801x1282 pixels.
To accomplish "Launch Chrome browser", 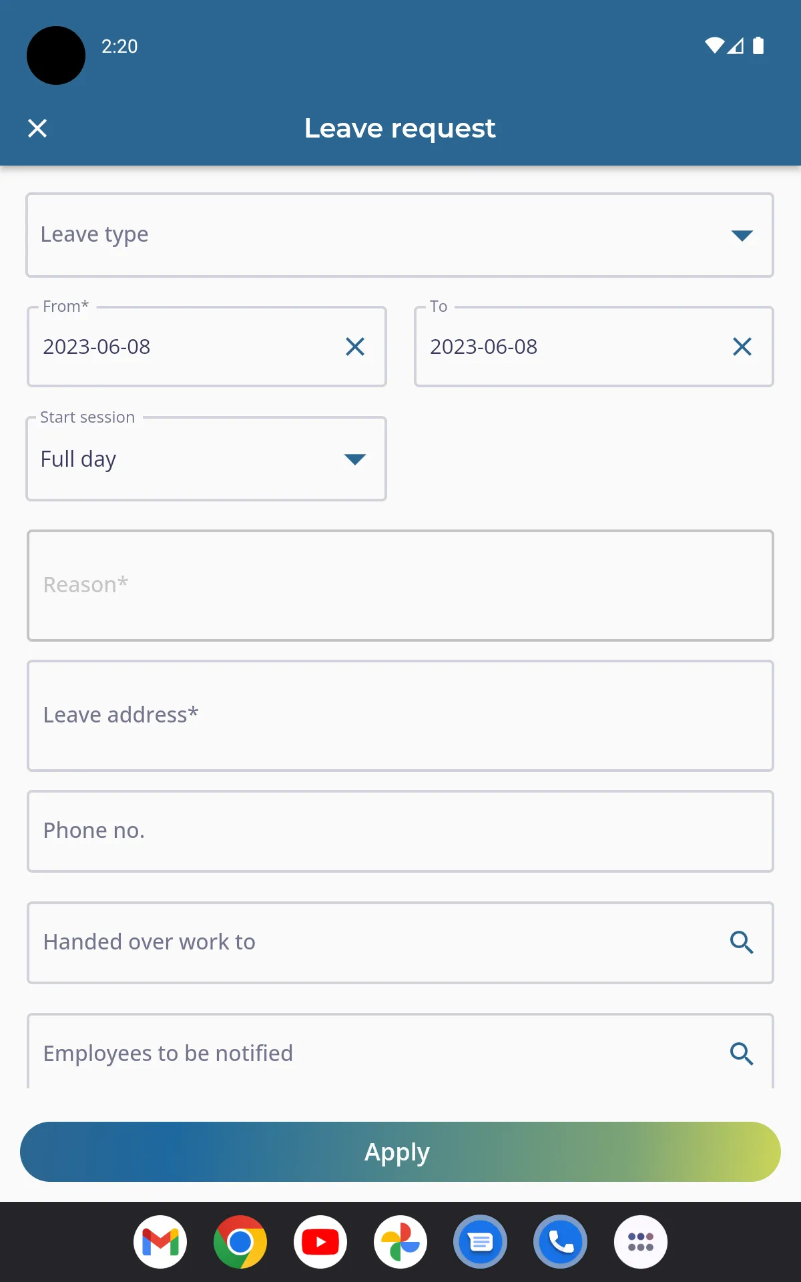I will 240,1242.
